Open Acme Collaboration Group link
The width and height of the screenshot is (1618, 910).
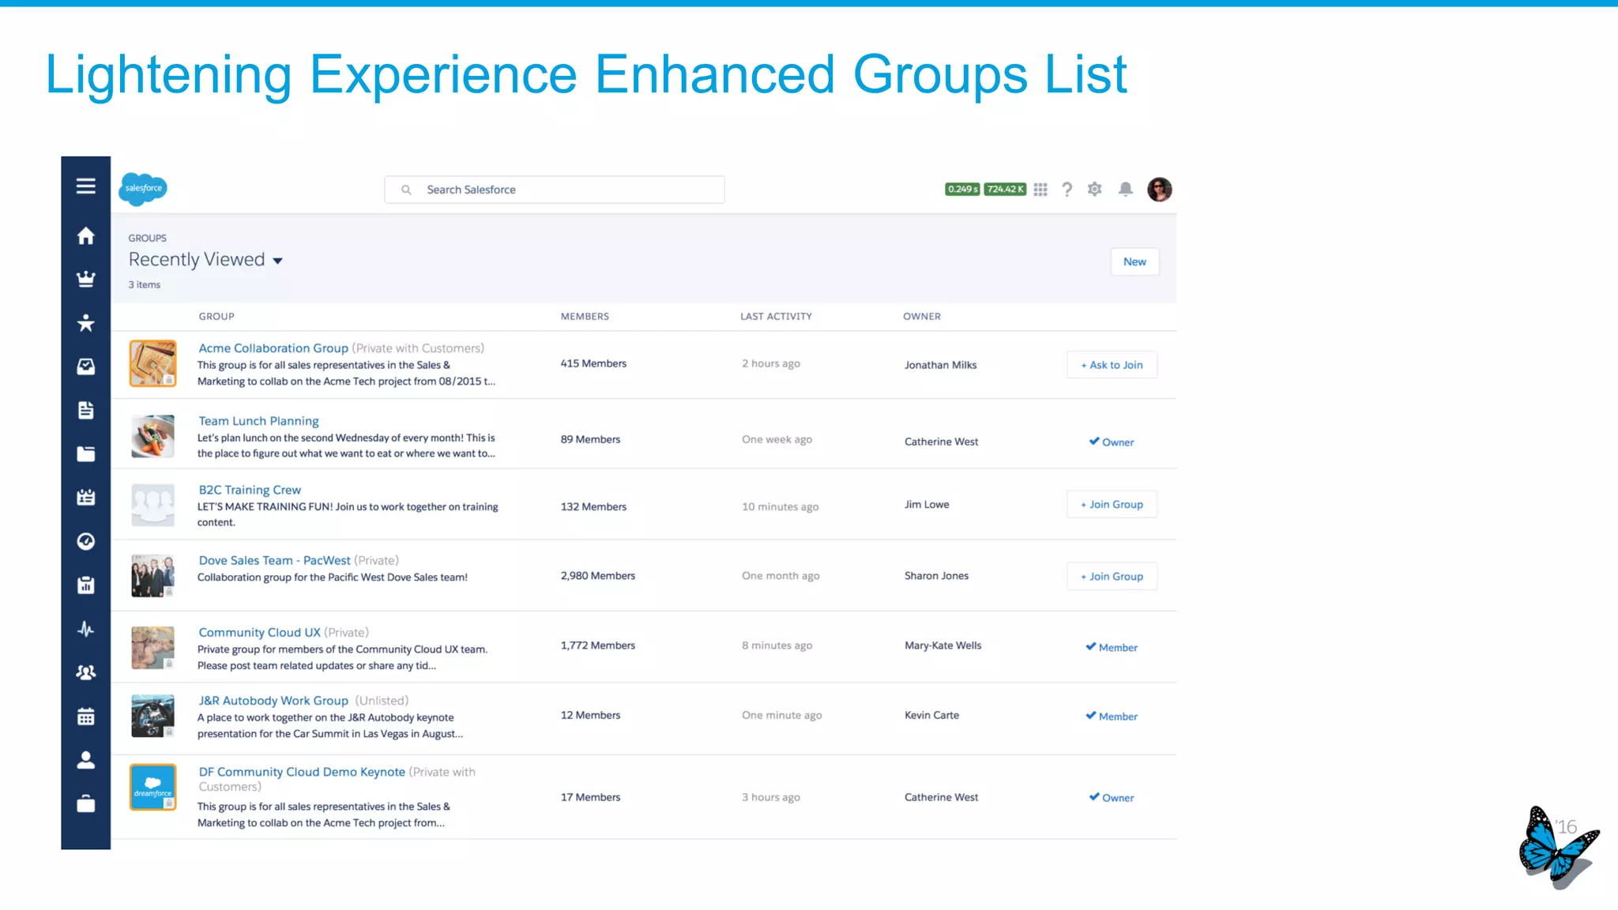point(273,348)
